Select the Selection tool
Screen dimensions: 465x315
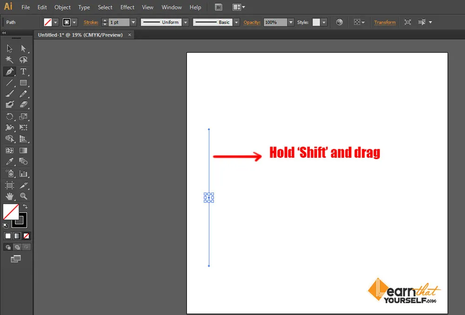pyautogui.click(x=9, y=48)
